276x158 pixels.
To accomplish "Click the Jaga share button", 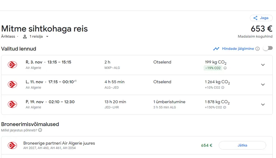I will coord(261,18).
